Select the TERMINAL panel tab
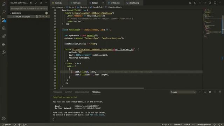The image size is (224, 126). (96, 92)
